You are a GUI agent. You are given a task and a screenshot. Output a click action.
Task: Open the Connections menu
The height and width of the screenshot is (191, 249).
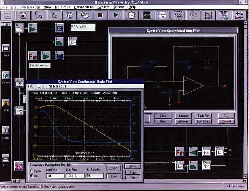tap(84, 7)
